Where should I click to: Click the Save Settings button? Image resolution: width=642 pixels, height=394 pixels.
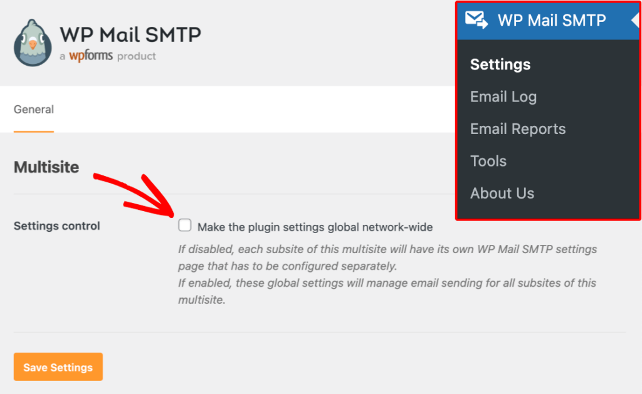[58, 367]
